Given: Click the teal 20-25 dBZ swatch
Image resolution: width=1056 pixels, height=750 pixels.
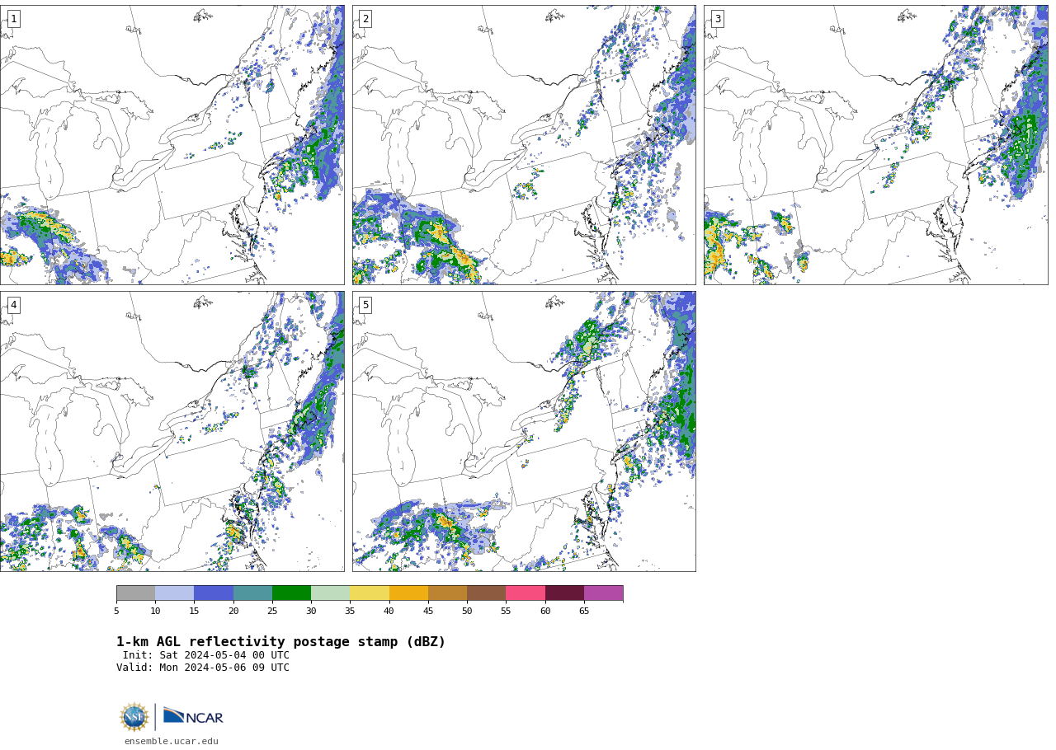Looking at the screenshot, I should point(252,593).
